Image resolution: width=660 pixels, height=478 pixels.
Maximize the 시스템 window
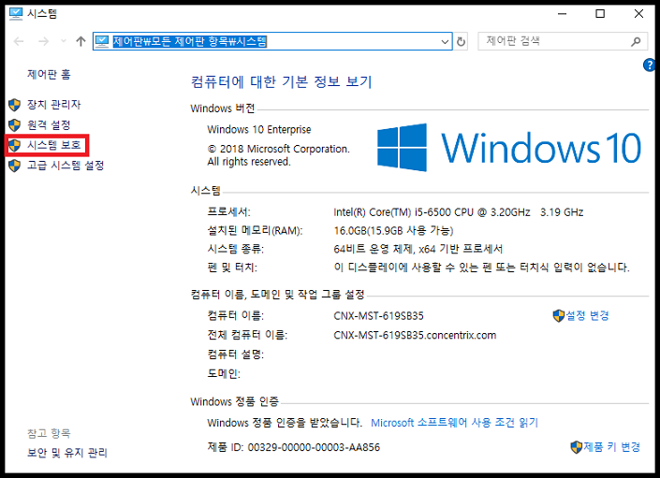tap(600, 14)
